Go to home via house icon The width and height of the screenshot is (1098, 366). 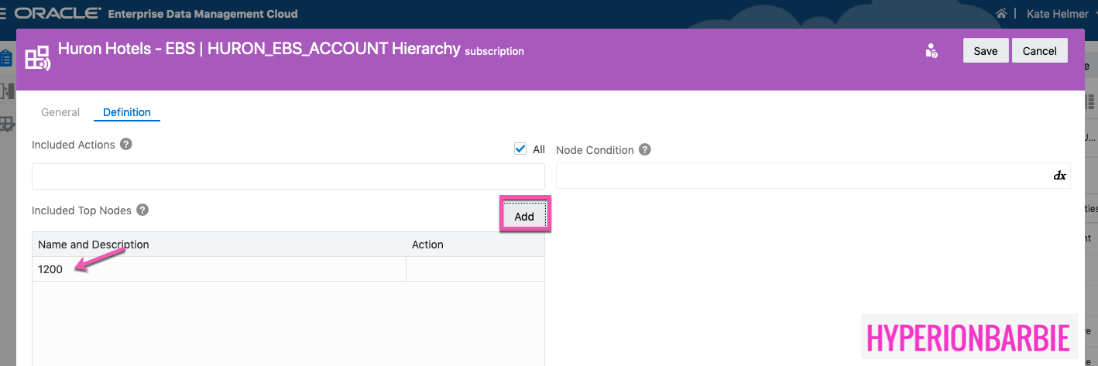point(1001,14)
